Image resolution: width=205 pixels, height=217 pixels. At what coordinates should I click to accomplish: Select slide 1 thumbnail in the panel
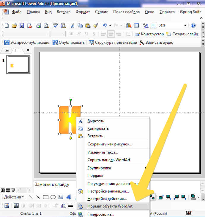[18, 65]
